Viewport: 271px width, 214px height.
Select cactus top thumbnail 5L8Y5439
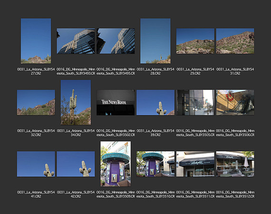pos(155,103)
